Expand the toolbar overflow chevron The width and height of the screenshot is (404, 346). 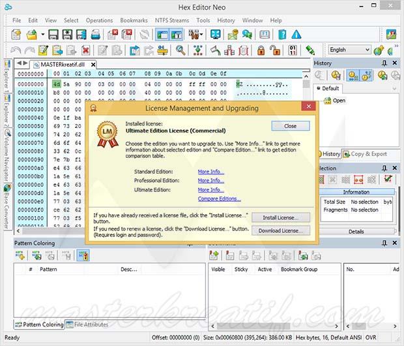tap(396, 46)
